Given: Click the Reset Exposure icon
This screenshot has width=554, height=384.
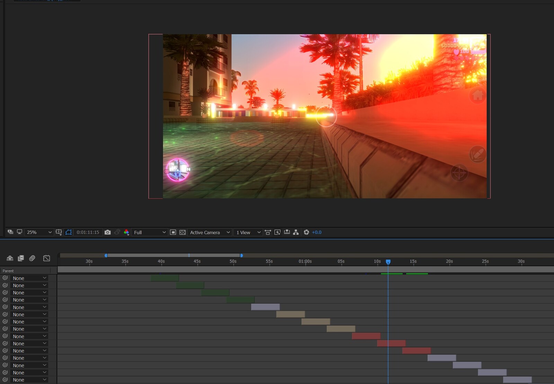Looking at the screenshot, I should [306, 232].
